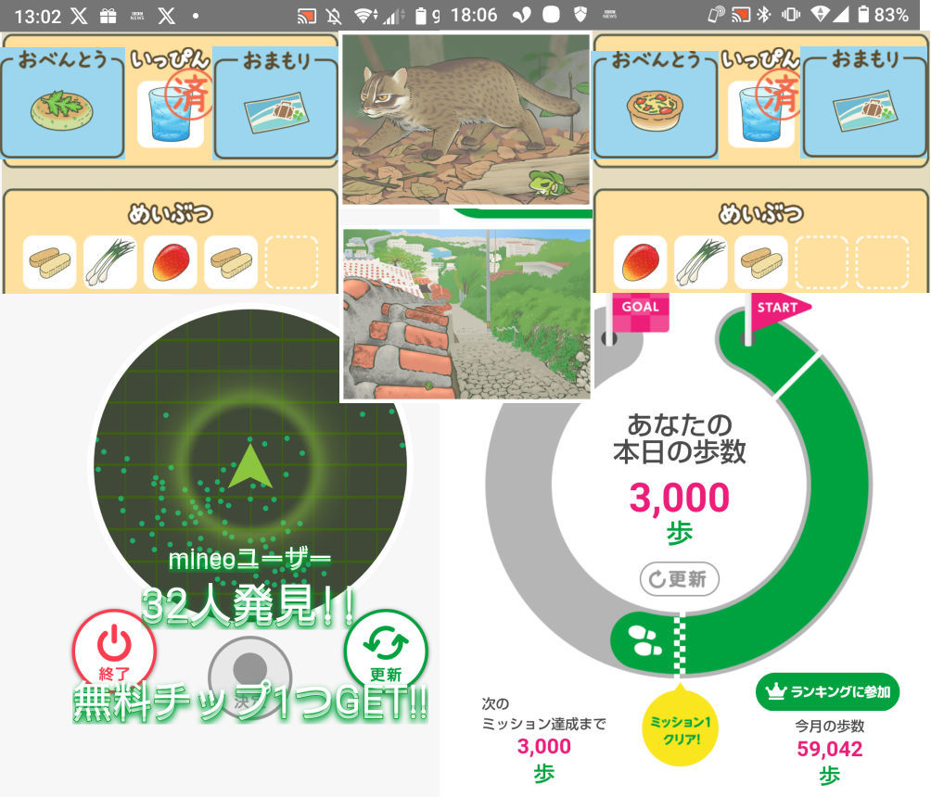Select rusk item in right めいぶつ row

pos(761,262)
